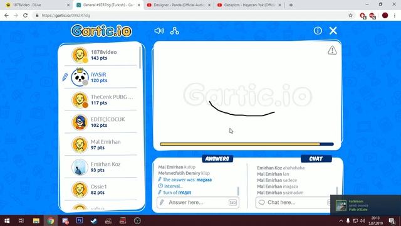This screenshot has height=226, width=401.
Task: Click the tab key hint in answer box
Action: pyautogui.click(x=232, y=202)
